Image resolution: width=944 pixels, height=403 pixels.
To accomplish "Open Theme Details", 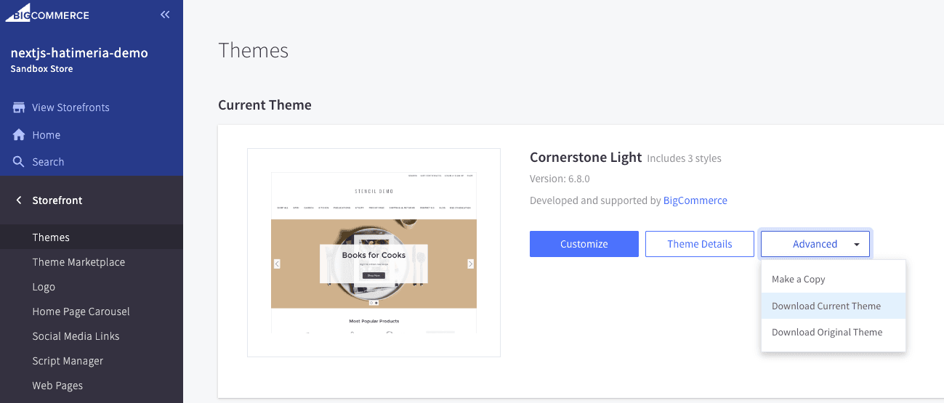I will tap(699, 244).
